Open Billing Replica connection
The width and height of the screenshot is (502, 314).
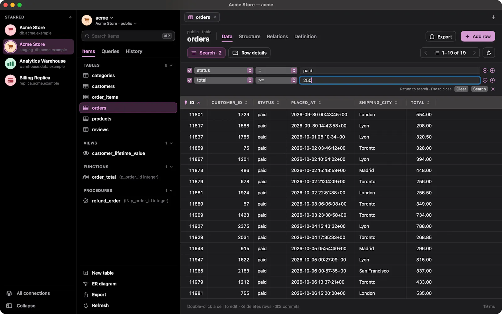(x=38, y=80)
